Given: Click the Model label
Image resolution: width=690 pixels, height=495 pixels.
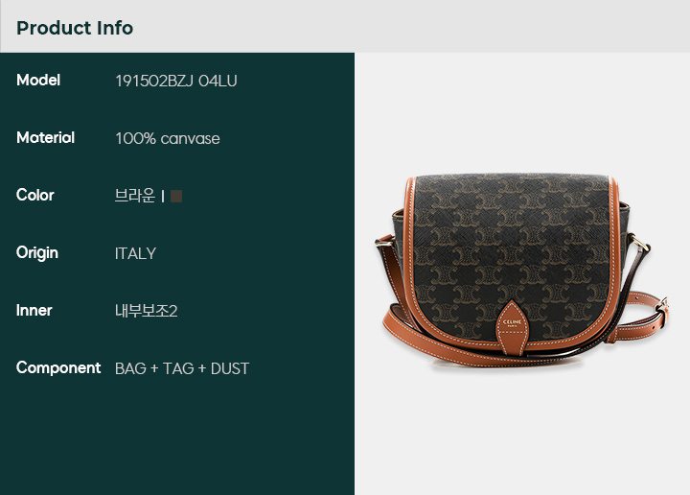Looking at the screenshot, I should coord(38,81).
